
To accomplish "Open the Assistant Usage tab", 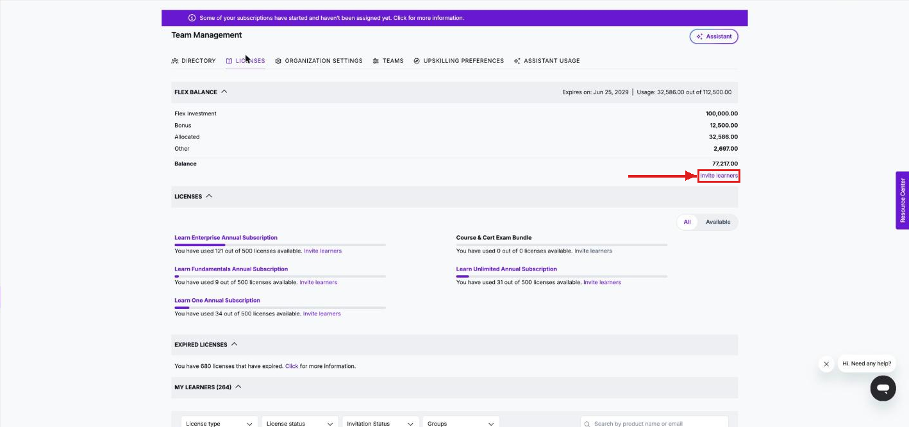I will point(547,61).
